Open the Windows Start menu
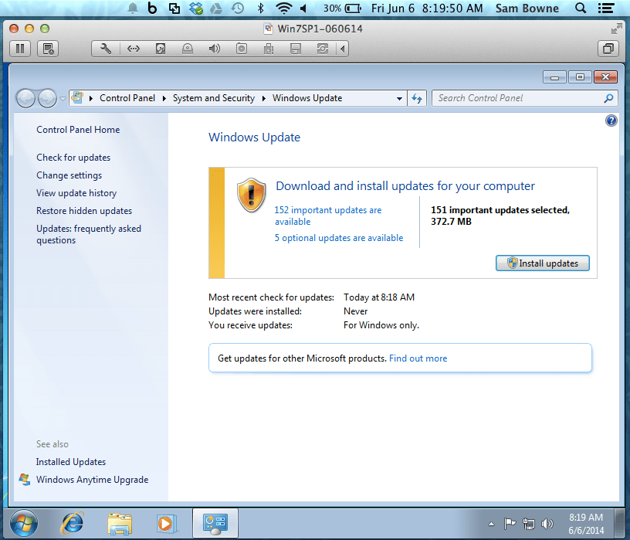 24,523
